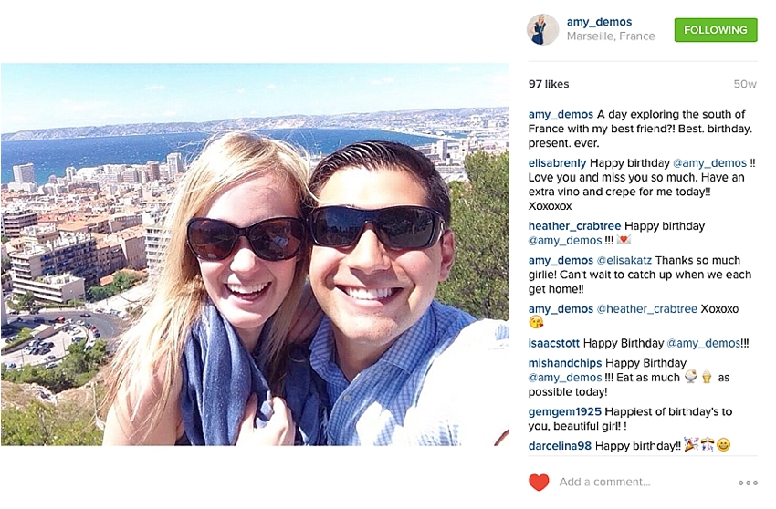Click amy_demos username in caption
Viewport: 776px width, 509px height.
click(561, 114)
